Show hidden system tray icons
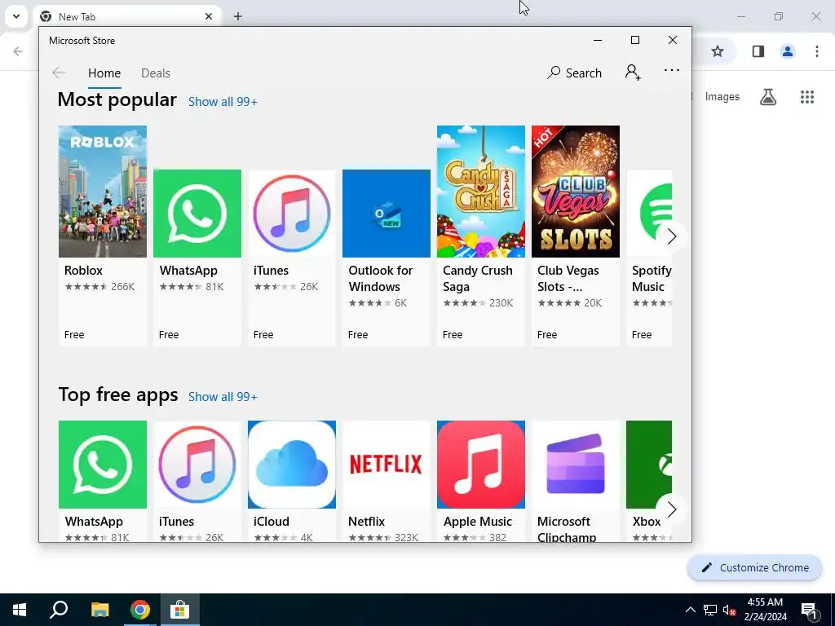 tap(690, 610)
